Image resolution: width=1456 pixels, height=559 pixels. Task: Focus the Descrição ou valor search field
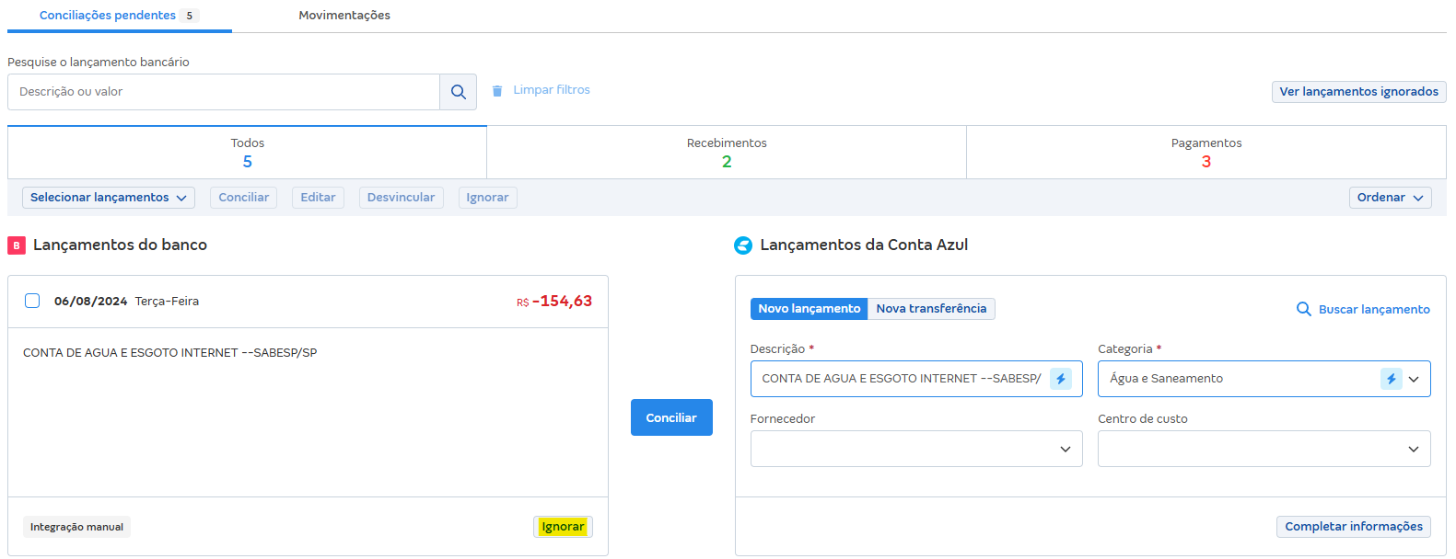click(x=224, y=92)
